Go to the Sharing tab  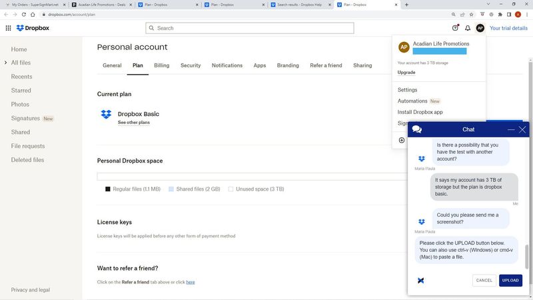(362, 65)
